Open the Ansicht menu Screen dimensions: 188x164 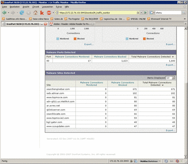26,7
